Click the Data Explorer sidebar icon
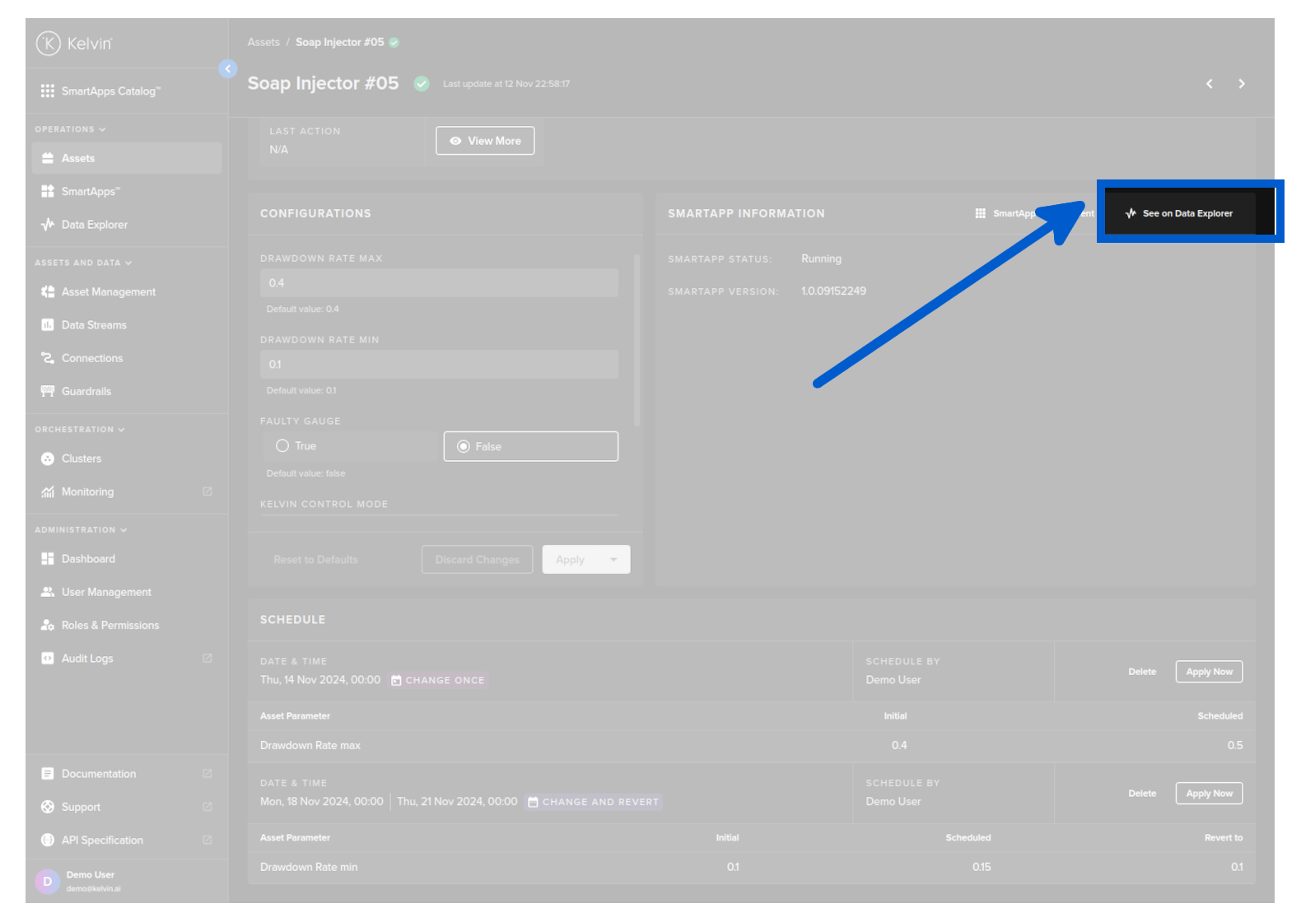The height and width of the screenshot is (922, 1301). pos(48,225)
